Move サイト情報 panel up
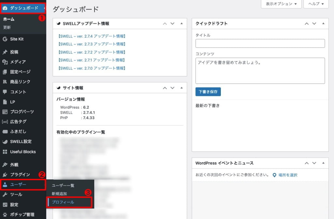 [165, 88]
